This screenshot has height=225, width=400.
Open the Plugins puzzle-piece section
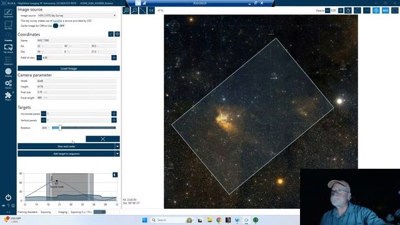click(x=8, y=96)
